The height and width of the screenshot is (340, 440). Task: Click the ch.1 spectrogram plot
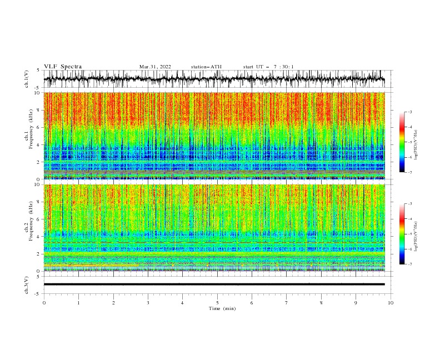(214, 136)
